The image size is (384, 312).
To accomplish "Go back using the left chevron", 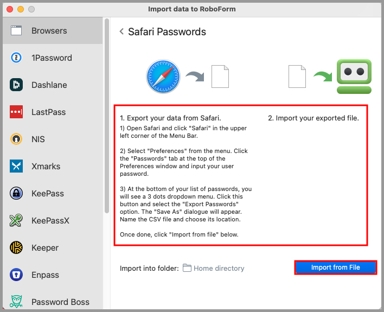I will pos(122,32).
